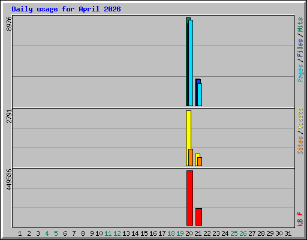Screen dimensions: 307x240
Task: Click day 8 on the x-axis
Action: tap(83, 233)
